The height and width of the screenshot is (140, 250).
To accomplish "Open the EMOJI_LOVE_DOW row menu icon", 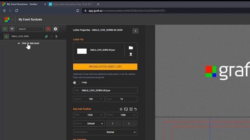I will point(56,37).
